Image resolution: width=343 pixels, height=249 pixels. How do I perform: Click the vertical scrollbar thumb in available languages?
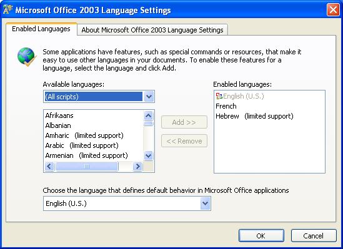pyautogui.click(x=149, y=124)
